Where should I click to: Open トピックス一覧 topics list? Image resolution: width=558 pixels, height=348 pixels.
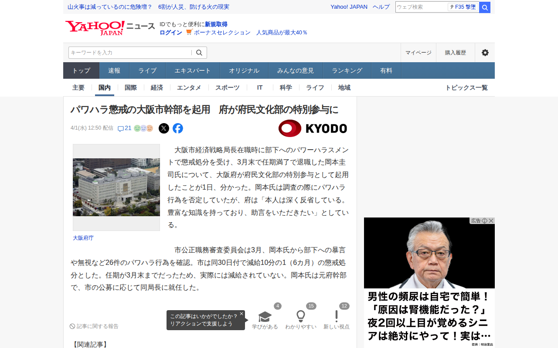pyautogui.click(x=466, y=87)
